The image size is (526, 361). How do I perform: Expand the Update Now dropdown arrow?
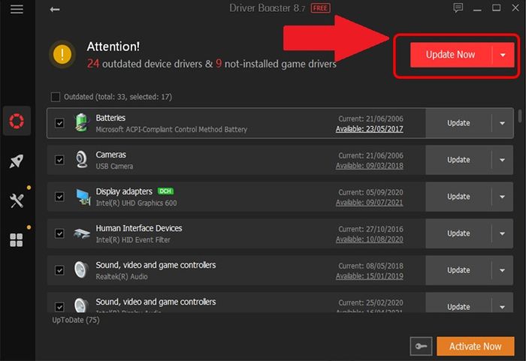503,55
